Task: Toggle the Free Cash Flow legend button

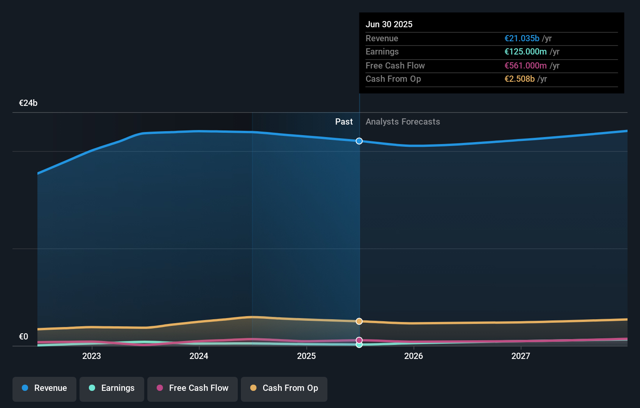Action: (x=193, y=389)
